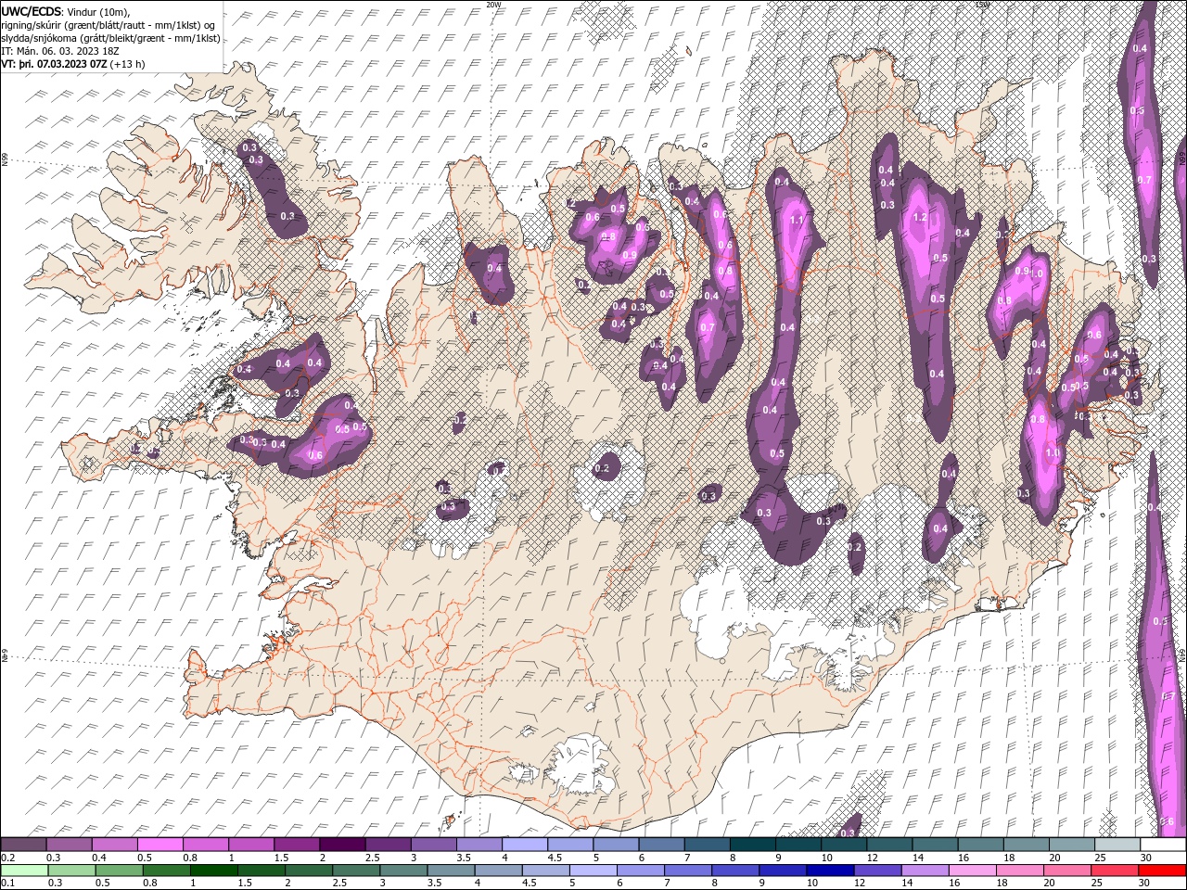Select the white swatch above upper label 30
Image resolution: width=1187 pixels, height=890 pixels.
1164,845
